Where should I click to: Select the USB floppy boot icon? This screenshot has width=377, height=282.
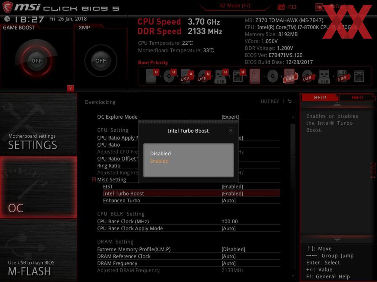pyautogui.click(x=342, y=76)
